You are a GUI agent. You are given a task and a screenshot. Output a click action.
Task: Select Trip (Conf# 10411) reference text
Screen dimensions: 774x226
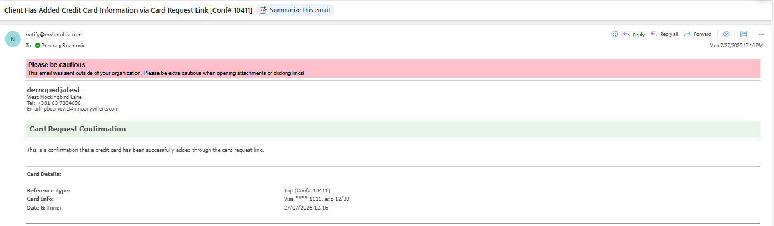pos(307,190)
